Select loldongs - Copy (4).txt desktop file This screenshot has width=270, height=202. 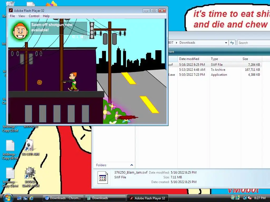point(10,150)
